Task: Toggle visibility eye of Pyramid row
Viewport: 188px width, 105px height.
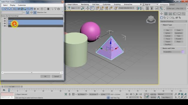Action: click(5, 23)
